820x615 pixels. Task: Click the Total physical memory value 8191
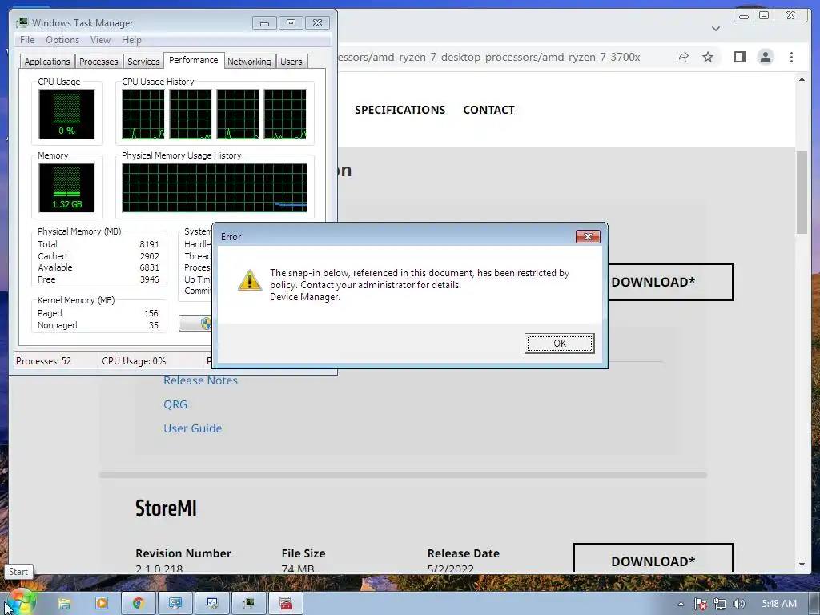coord(149,244)
